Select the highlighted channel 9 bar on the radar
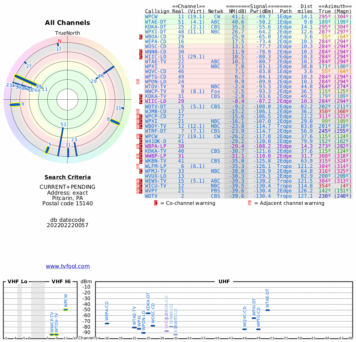The height and width of the screenshot is (342, 356). pyautogui.click(x=15, y=105)
